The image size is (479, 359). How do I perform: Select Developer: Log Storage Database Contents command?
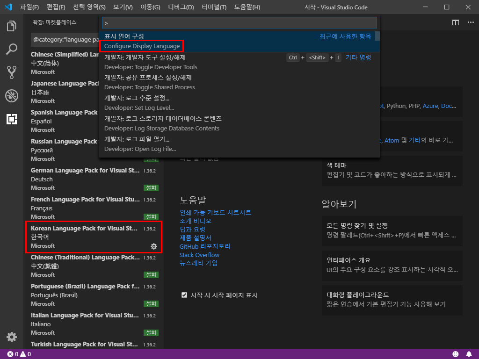coord(239,123)
